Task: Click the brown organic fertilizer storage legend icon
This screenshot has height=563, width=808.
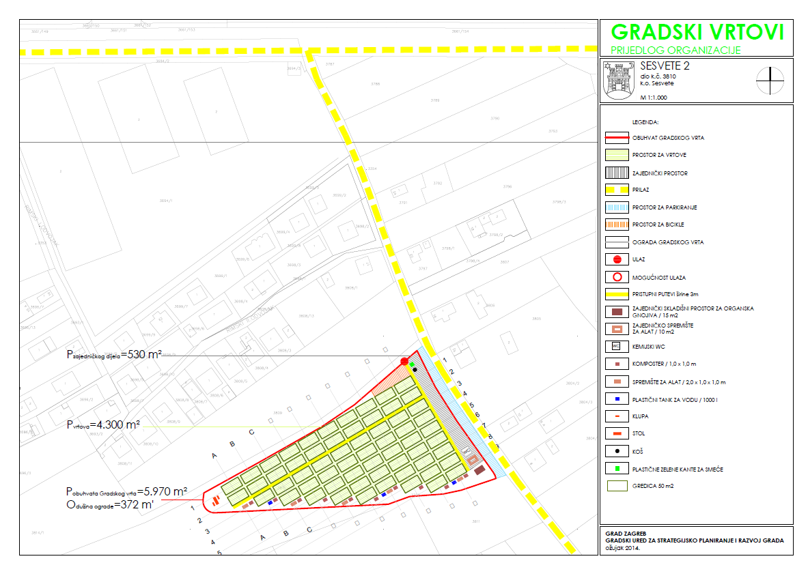Action: (x=616, y=312)
